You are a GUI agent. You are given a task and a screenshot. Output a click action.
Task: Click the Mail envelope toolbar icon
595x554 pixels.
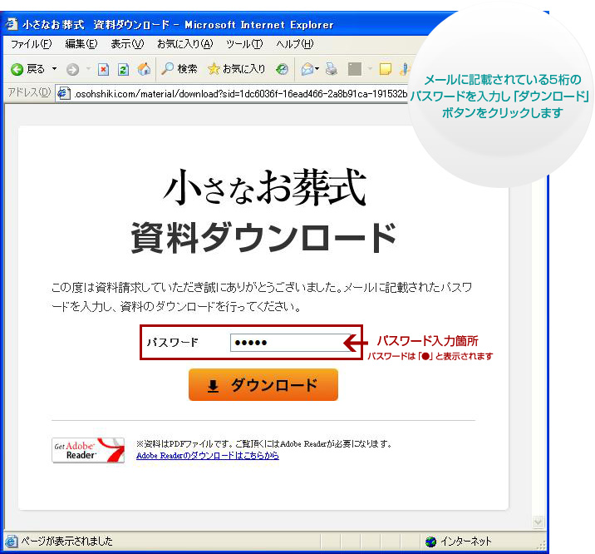(x=307, y=69)
